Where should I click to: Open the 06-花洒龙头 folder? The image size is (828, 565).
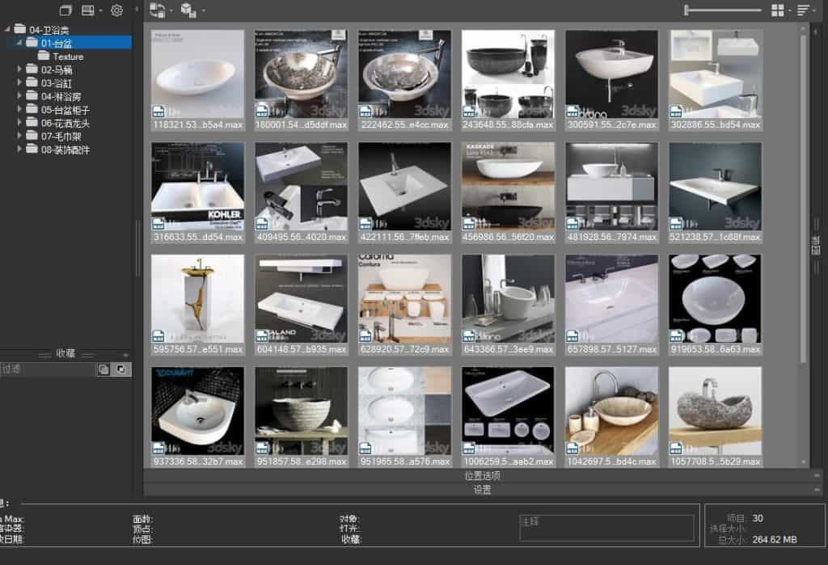pyautogui.click(x=65, y=123)
